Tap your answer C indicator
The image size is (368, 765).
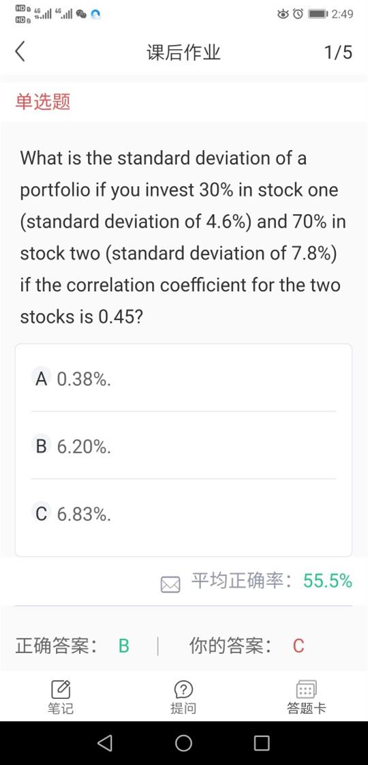click(x=298, y=646)
